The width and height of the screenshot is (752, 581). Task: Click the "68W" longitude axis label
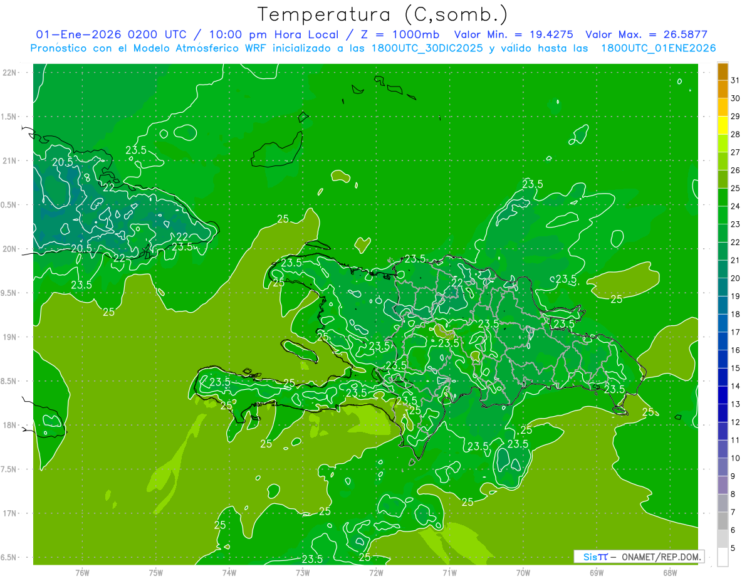click(x=670, y=573)
